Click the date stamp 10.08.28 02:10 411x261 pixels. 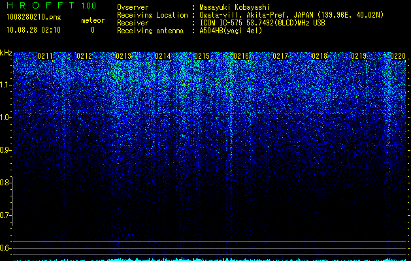33,30
